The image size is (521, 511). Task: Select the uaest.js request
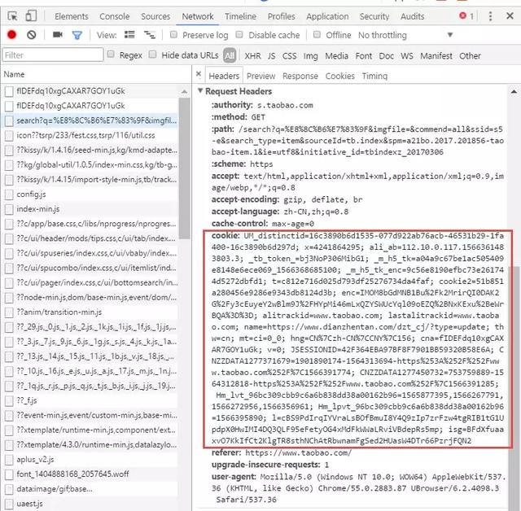[90, 504]
